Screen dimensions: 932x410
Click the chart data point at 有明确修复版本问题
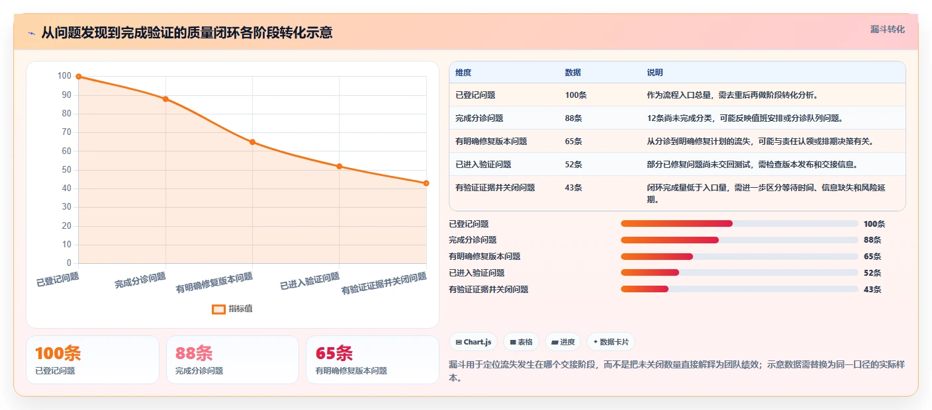(x=252, y=142)
